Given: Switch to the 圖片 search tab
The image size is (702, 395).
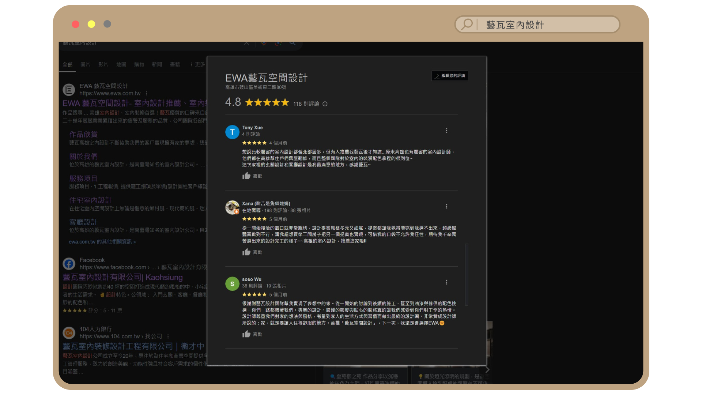Looking at the screenshot, I should click(x=85, y=64).
